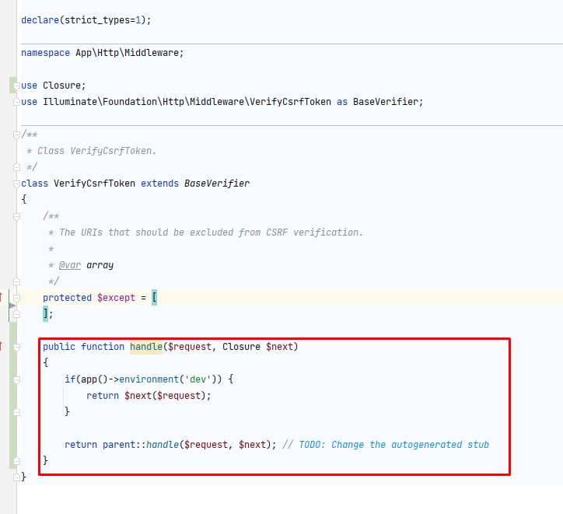563x514 pixels.
Task: Click the highlighted closing ']' bracket
Action: 45,313
